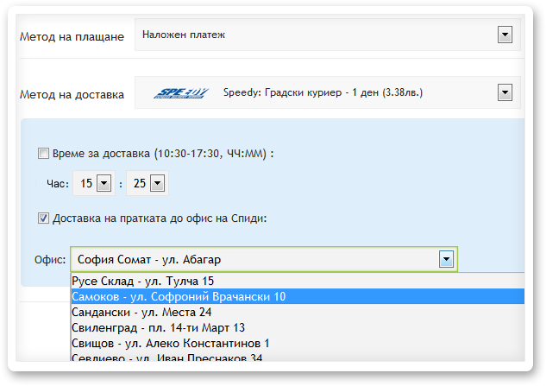The width and height of the screenshot is (546, 386).
Task: Choose 'Свищов - ул. Алеко Константинов 1'
Action: pyautogui.click(x=170, y=343)
